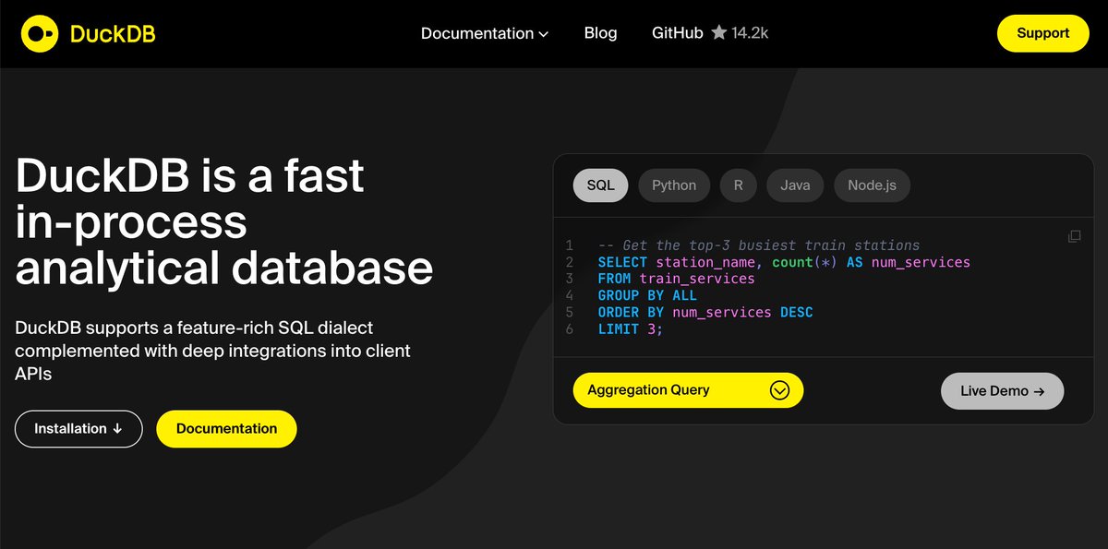Open the Blog page
This screenshot has width=1108, height=549.
coord(600,33)
